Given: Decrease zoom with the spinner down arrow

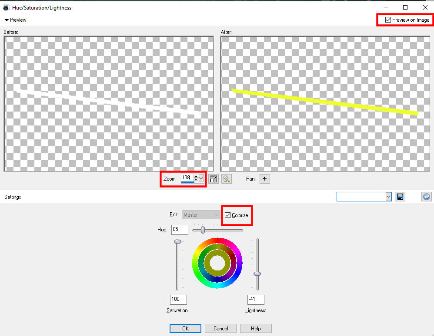Looking at the screenshot, I should click(196, 180).
